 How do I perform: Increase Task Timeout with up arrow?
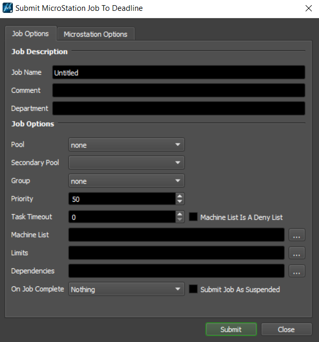[x=180, y=214]
